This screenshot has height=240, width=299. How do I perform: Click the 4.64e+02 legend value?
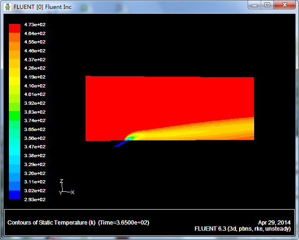pos(35,33)
